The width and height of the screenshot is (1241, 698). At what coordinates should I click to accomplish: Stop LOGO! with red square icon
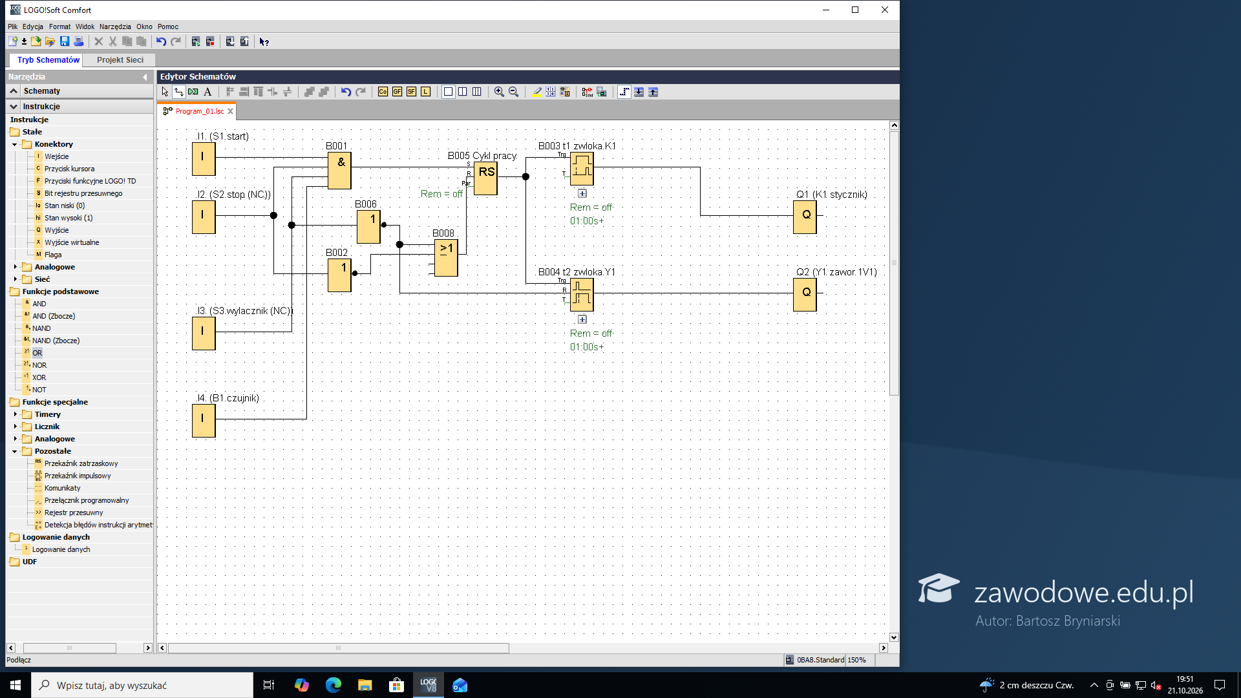point(210,41)
